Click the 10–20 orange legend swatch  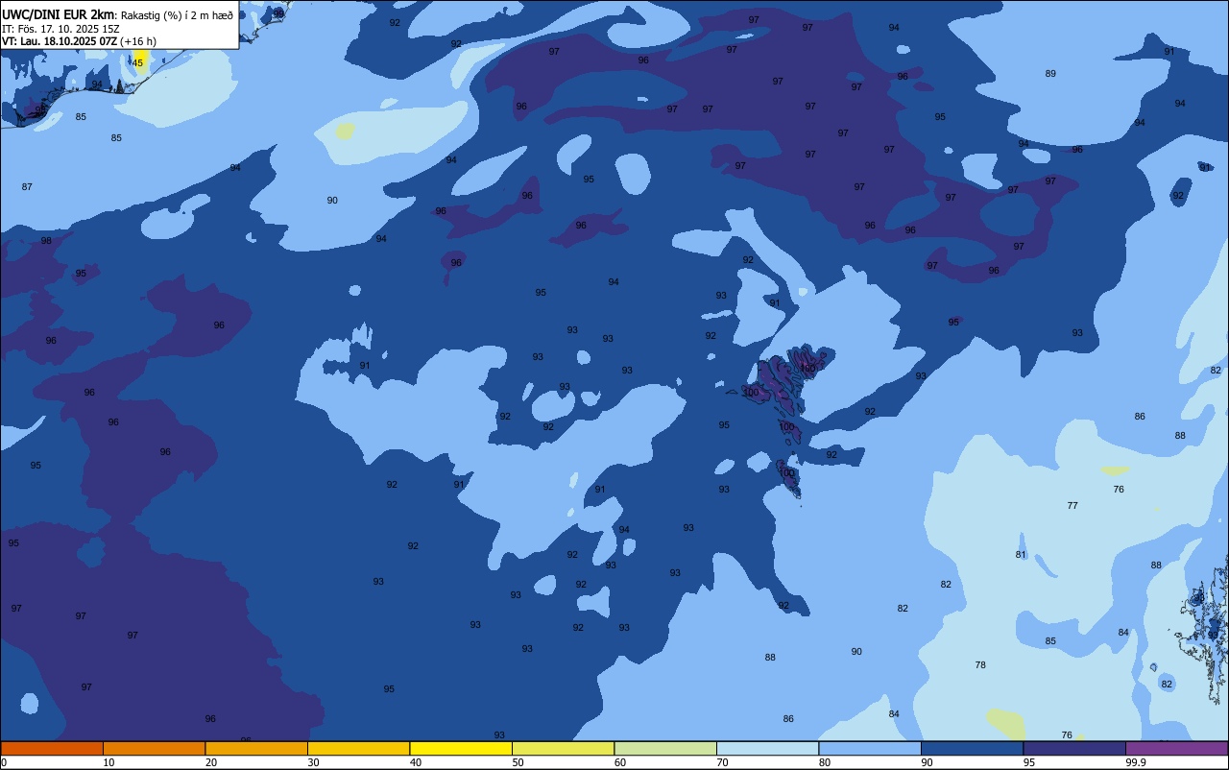154,748
